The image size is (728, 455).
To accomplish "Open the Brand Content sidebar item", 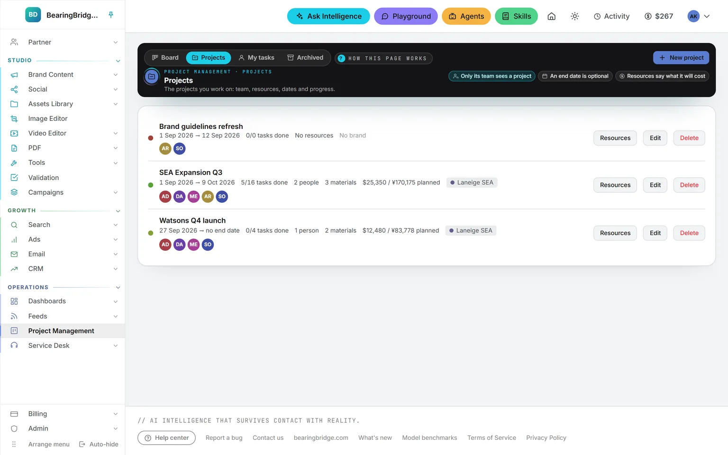I will (x=63, y=74).
